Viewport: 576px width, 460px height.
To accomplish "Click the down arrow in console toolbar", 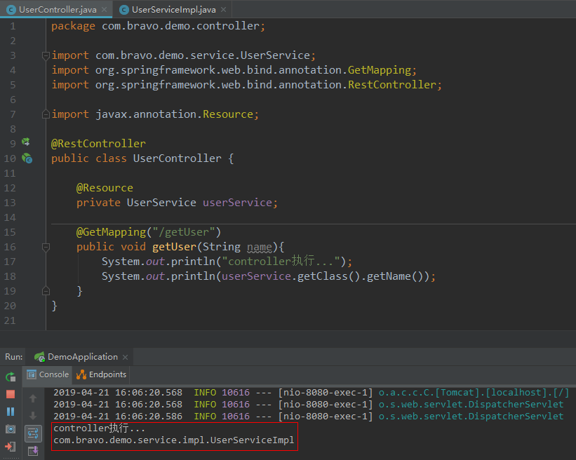I will 33,416.
